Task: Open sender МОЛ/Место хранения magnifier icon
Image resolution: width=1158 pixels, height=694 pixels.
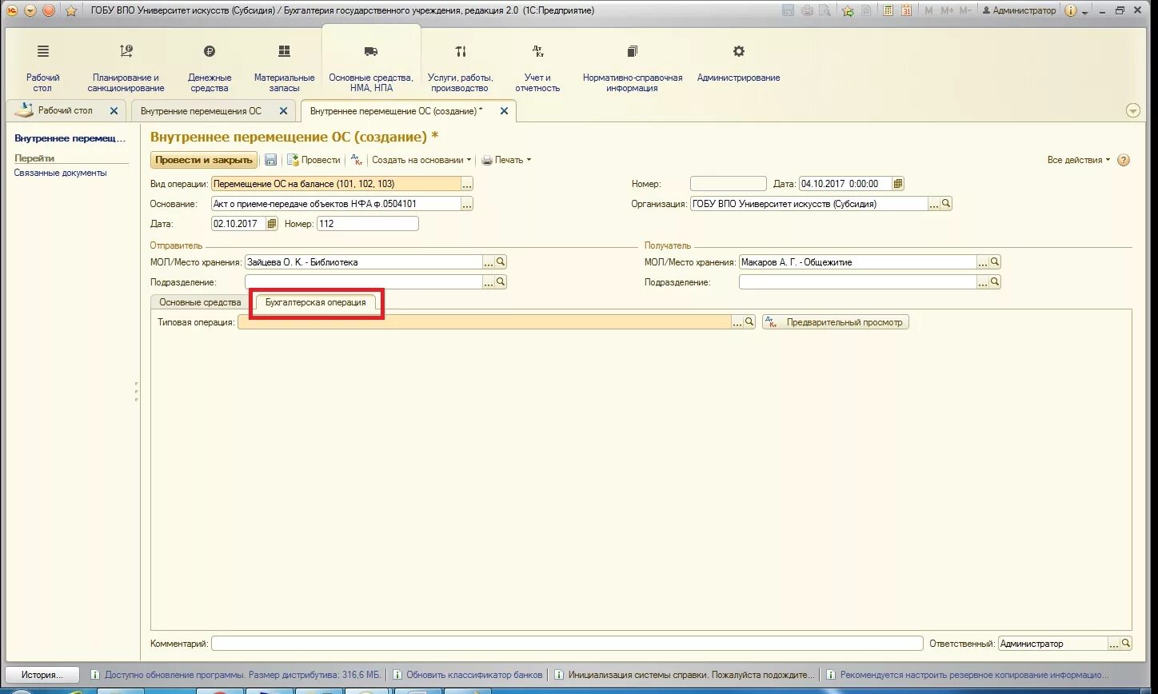Action: pos(501,262)
